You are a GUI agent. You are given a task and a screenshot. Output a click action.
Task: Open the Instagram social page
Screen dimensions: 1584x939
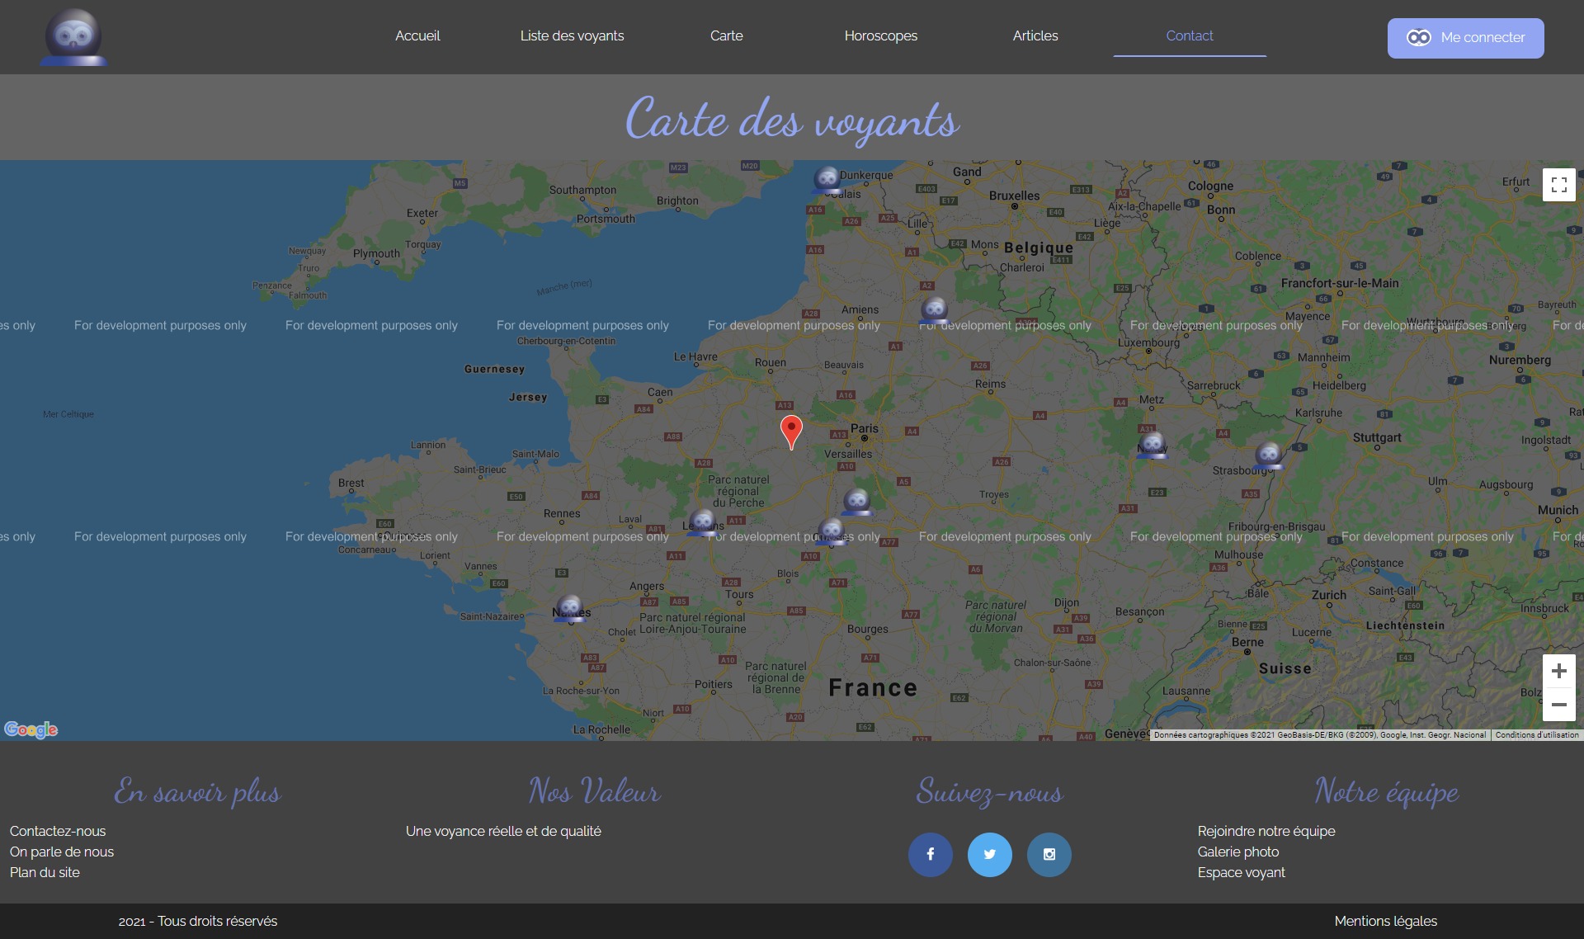coord(1049,855)
